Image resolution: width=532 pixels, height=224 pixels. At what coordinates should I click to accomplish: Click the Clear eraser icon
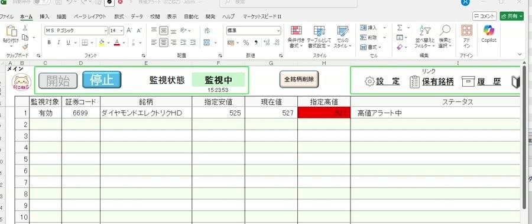400,47
